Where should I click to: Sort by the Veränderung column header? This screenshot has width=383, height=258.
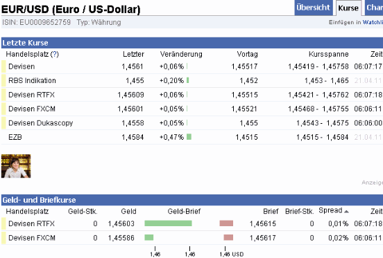(x=181, y=54)
